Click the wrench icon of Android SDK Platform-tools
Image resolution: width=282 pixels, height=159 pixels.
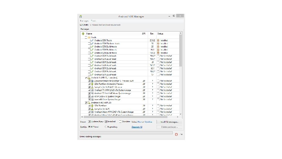point(92,44)
